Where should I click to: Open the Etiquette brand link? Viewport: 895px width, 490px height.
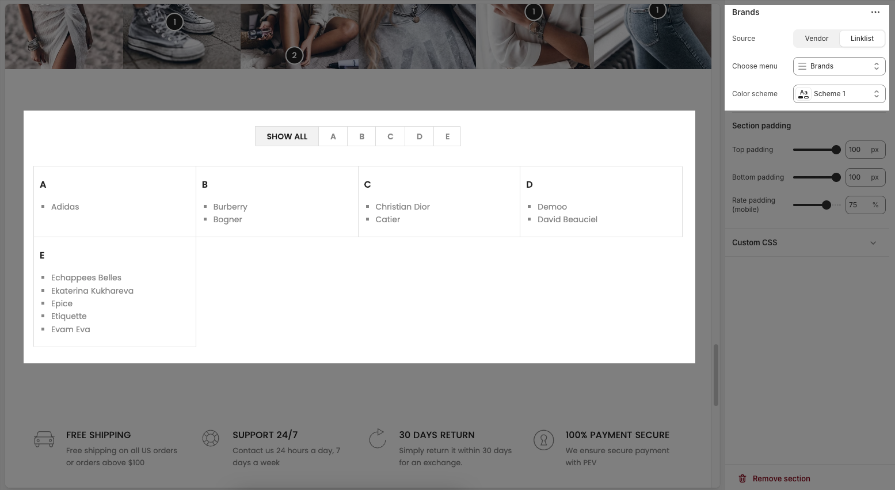tap(68, 316)
